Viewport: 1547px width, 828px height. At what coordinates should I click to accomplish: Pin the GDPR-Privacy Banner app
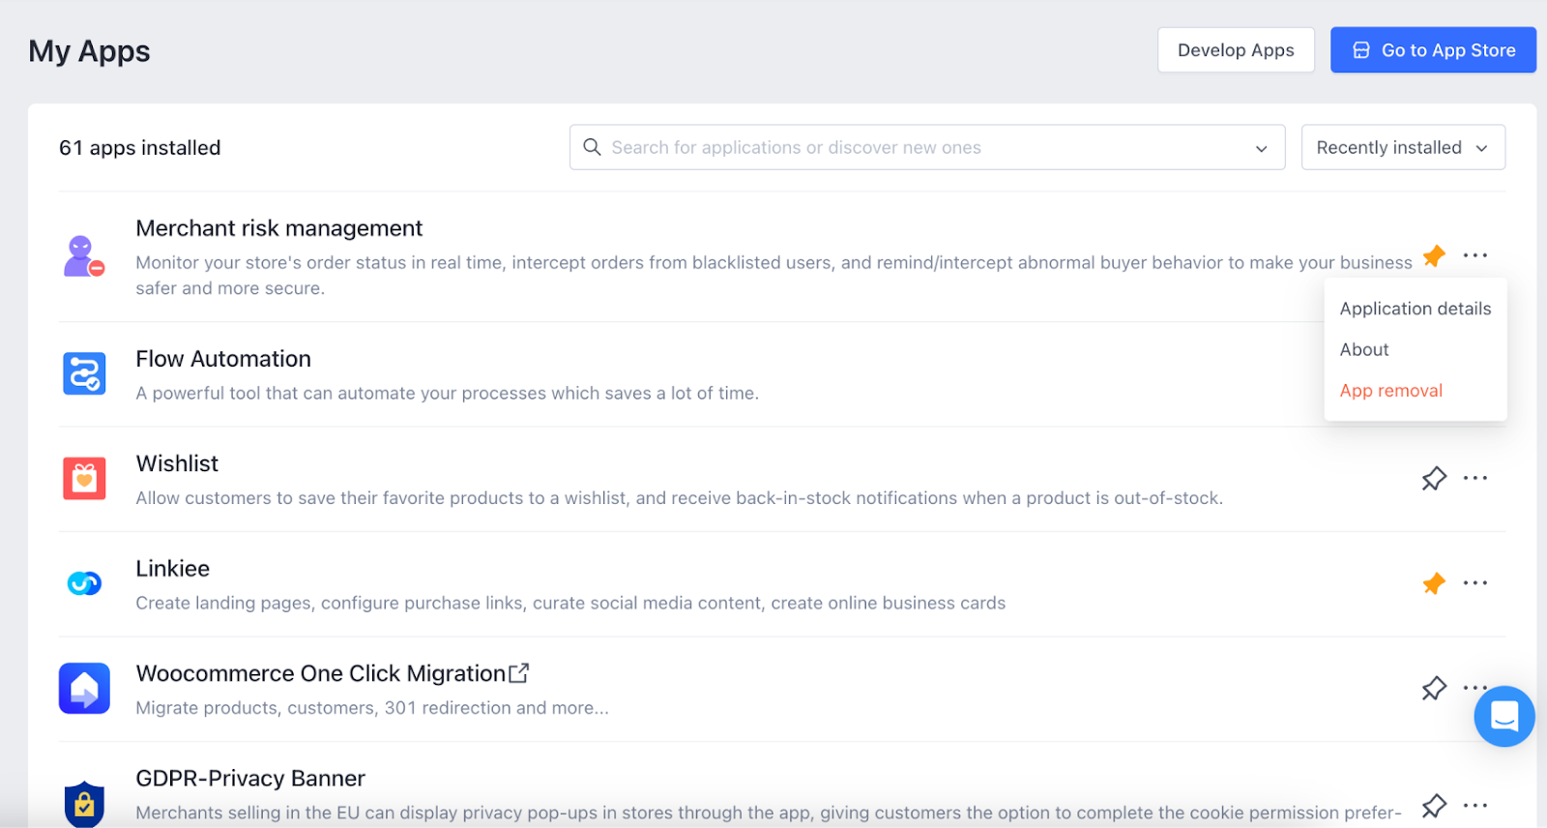[x=1434, y=805]
